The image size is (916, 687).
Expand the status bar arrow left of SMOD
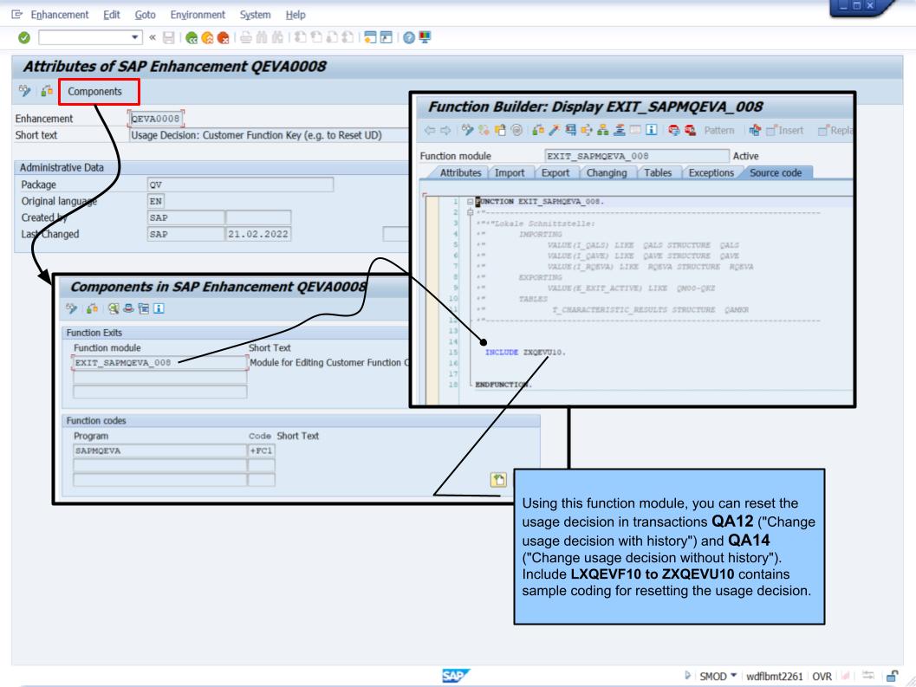pos(687,676)
